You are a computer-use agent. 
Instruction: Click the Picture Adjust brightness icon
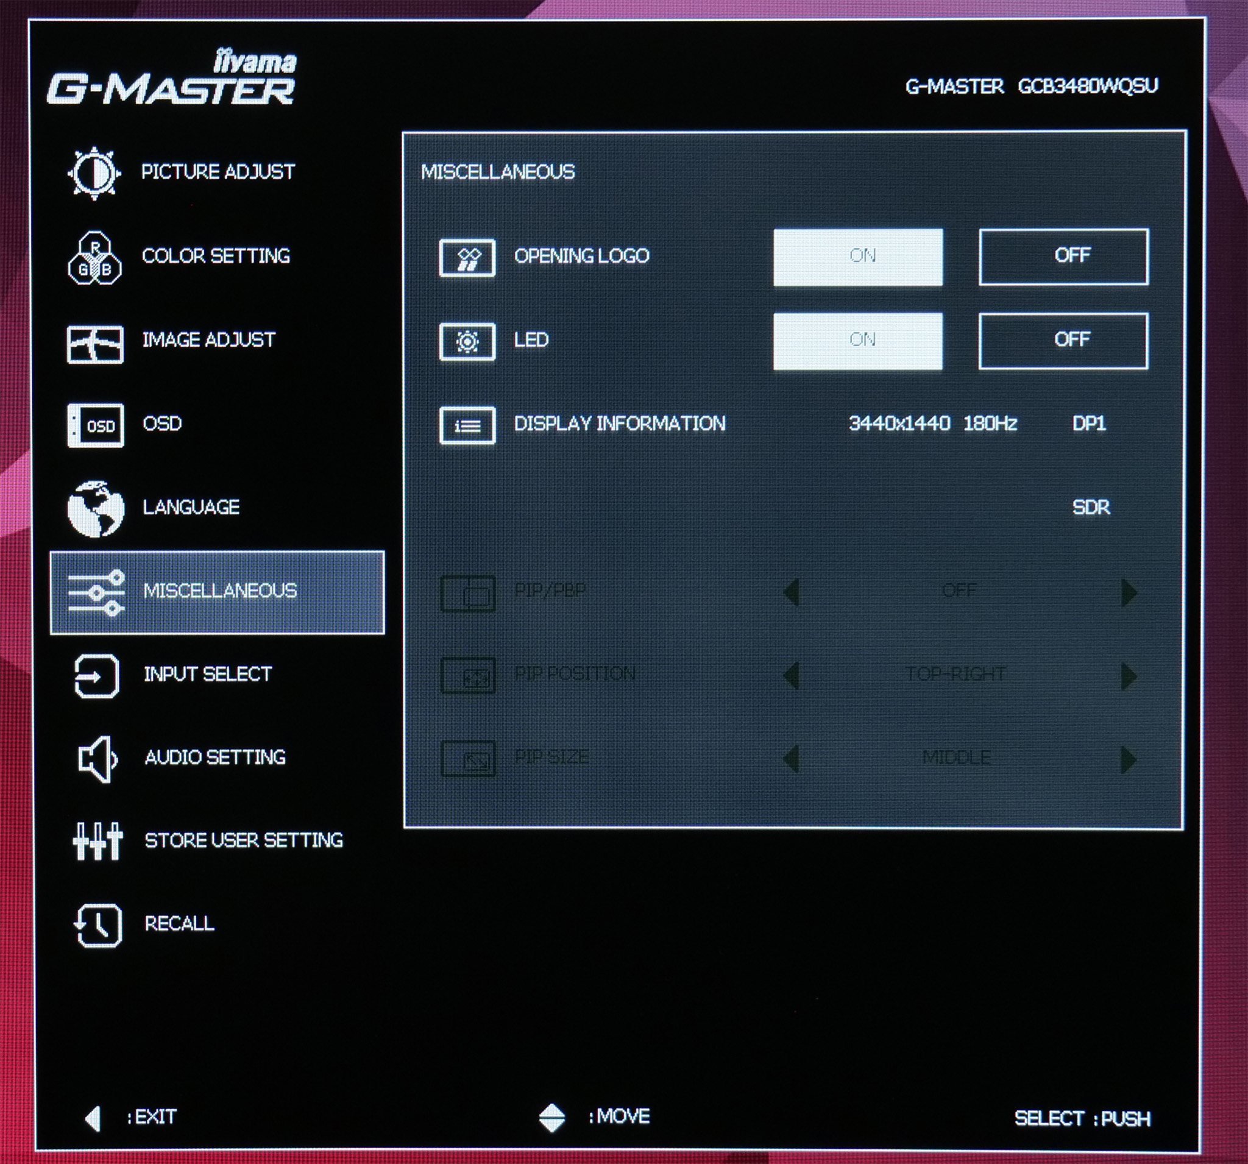(x=94, y=173)
